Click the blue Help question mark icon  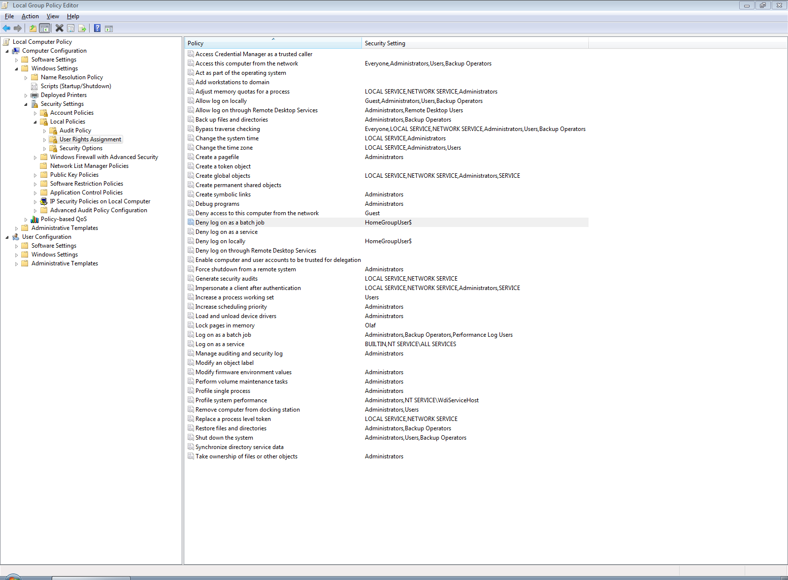(x=98, y=29)
